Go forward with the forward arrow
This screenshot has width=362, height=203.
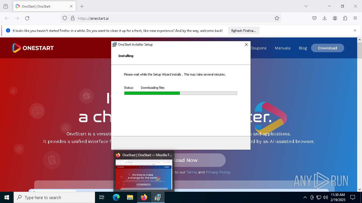17,18
